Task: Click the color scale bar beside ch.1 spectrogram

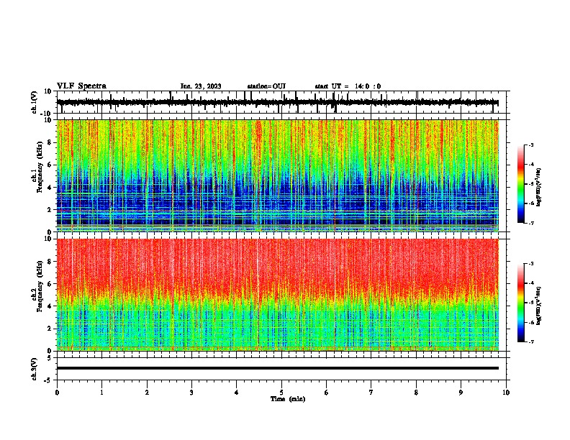Action: pyautogui.click(x=521, y=184)
